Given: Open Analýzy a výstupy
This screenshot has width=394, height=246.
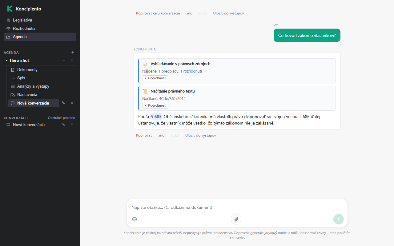Looking at the screenshot, I should tap(42, 86).
